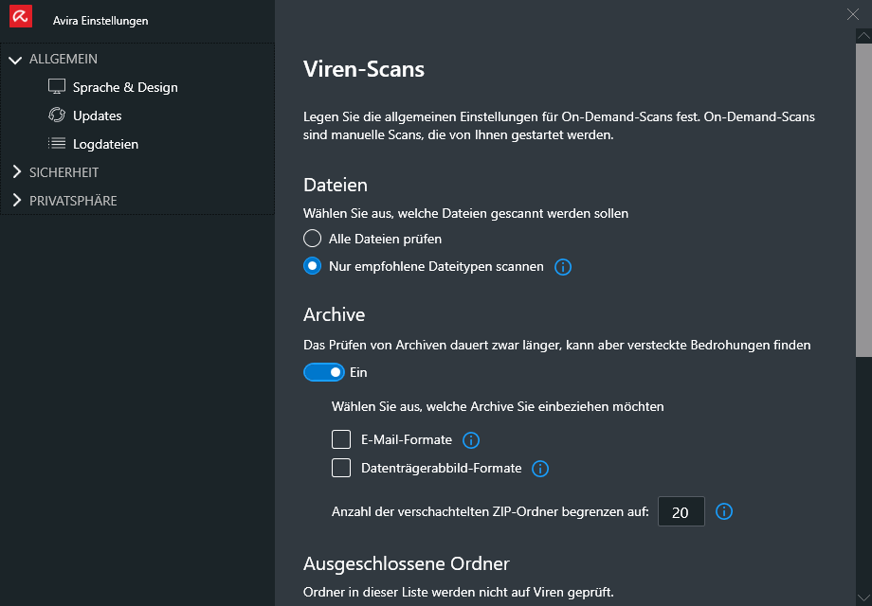
Task: Collapse the ALLGEMEIN section
Action: click(15, 60)
